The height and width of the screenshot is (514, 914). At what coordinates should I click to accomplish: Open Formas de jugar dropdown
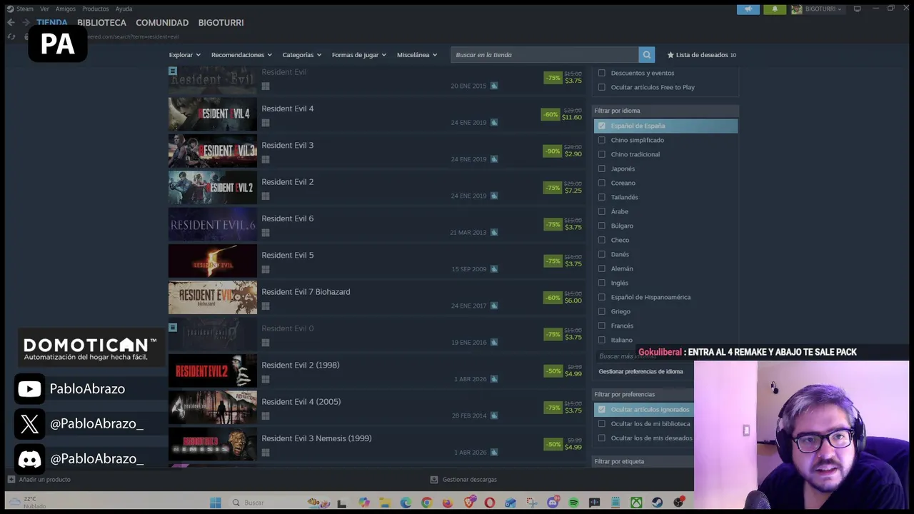pos(358,55)
